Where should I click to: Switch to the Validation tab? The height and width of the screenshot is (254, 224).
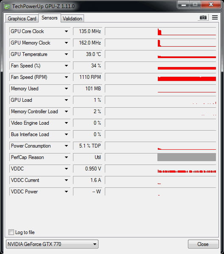pyautogui.click(x=72, y=19)
